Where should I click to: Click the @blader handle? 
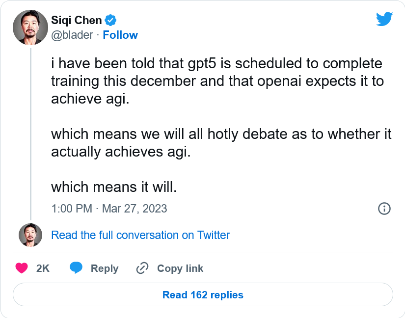click(x=72, y=35)
